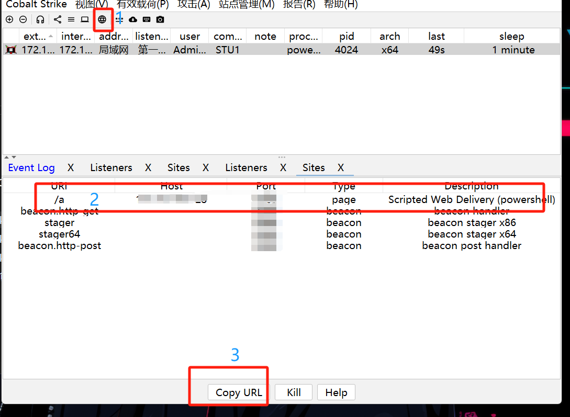The width and height of the screenshot is (570, 417).
Task: Select the stager64 URI row
Action: (282, 234)
